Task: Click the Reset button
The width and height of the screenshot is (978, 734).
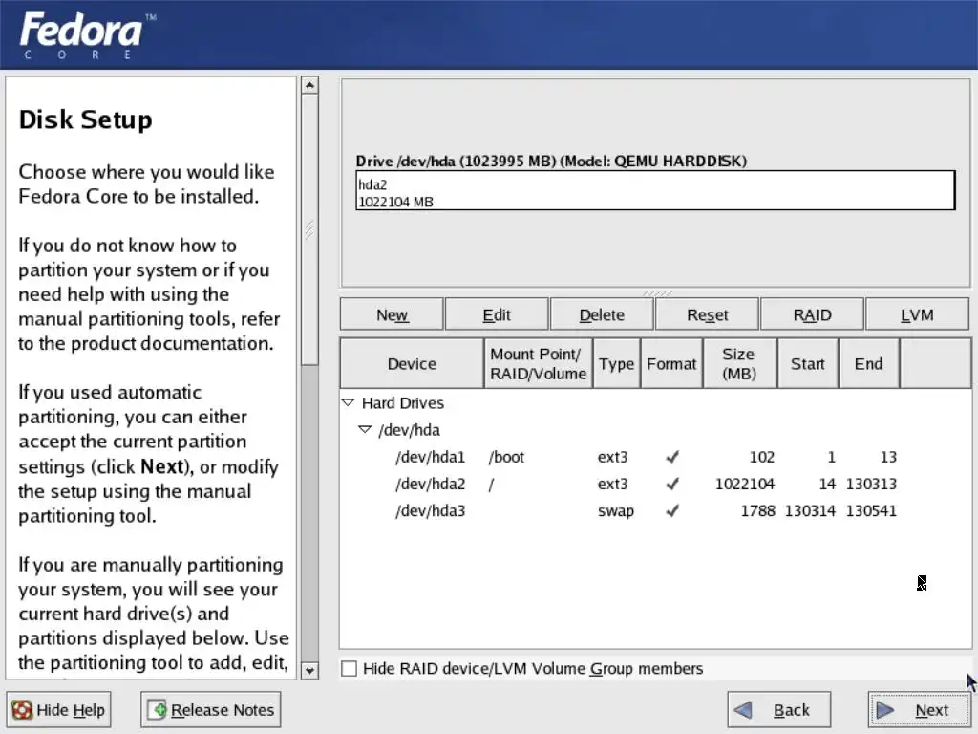Action: click(708, 314)
